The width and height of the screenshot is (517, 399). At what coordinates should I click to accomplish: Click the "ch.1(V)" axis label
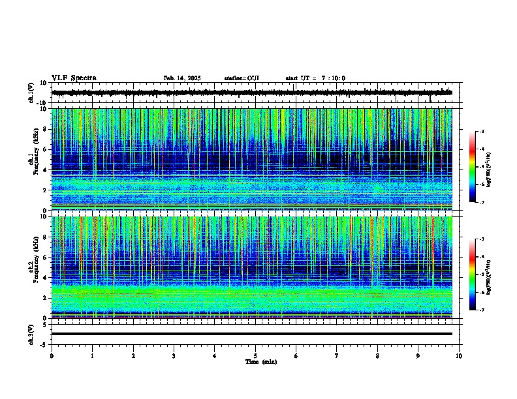pos(31,93)
